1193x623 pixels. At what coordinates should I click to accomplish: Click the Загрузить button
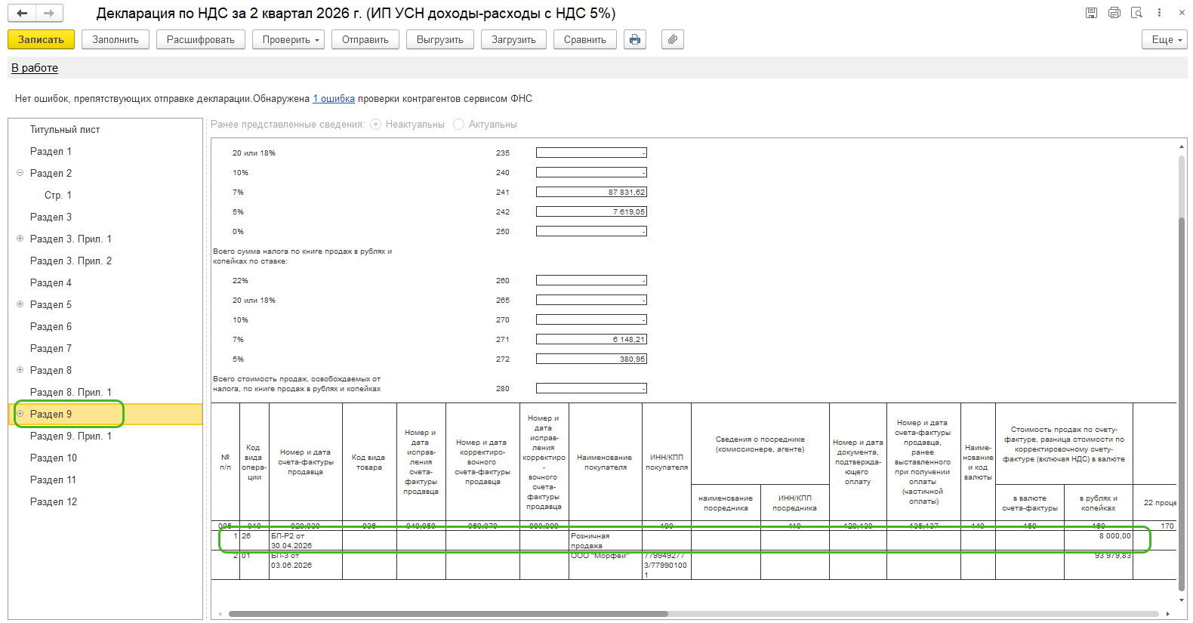point(513,39)
